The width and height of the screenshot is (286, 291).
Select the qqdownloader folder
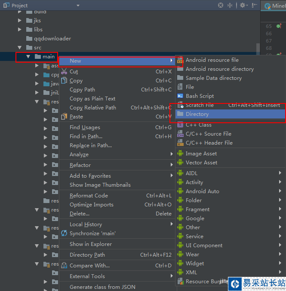(49, 39)
